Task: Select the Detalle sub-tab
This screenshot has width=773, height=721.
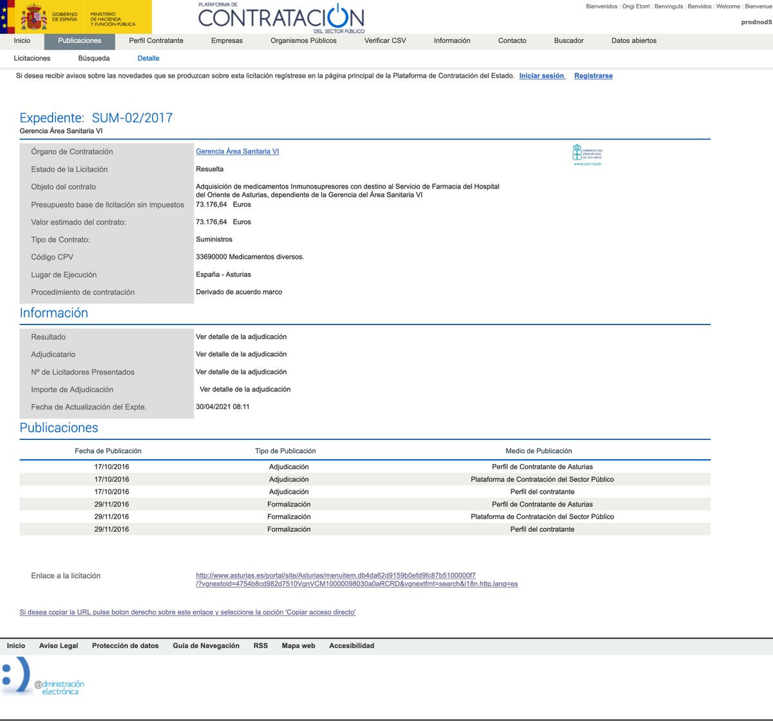Action: tap(148, 58)
